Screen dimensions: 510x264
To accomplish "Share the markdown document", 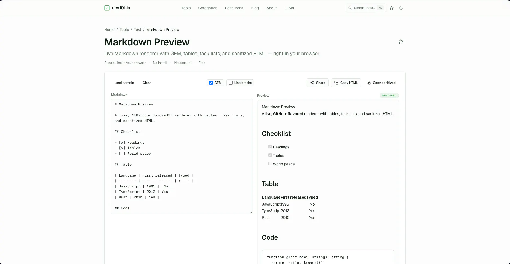I will click(318, 83).
